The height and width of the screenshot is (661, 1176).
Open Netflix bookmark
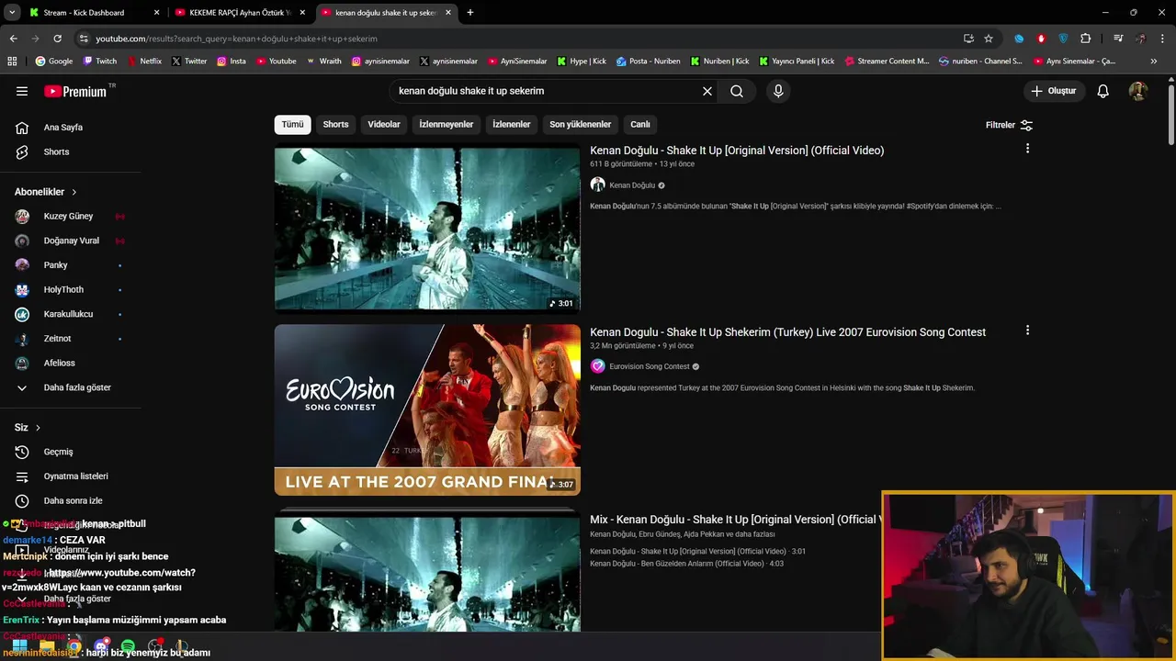[x=144, y=62]
